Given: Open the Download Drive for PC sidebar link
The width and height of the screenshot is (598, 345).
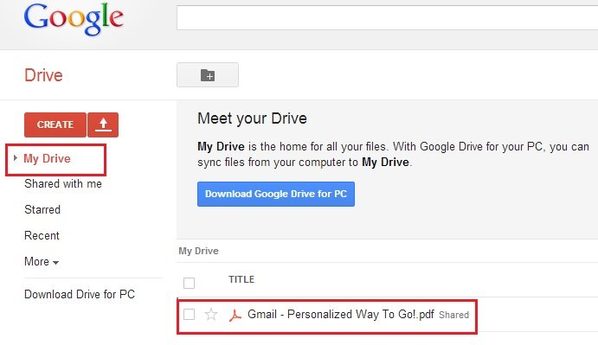Looking at the screenshot, I should [x=80, y=294].
